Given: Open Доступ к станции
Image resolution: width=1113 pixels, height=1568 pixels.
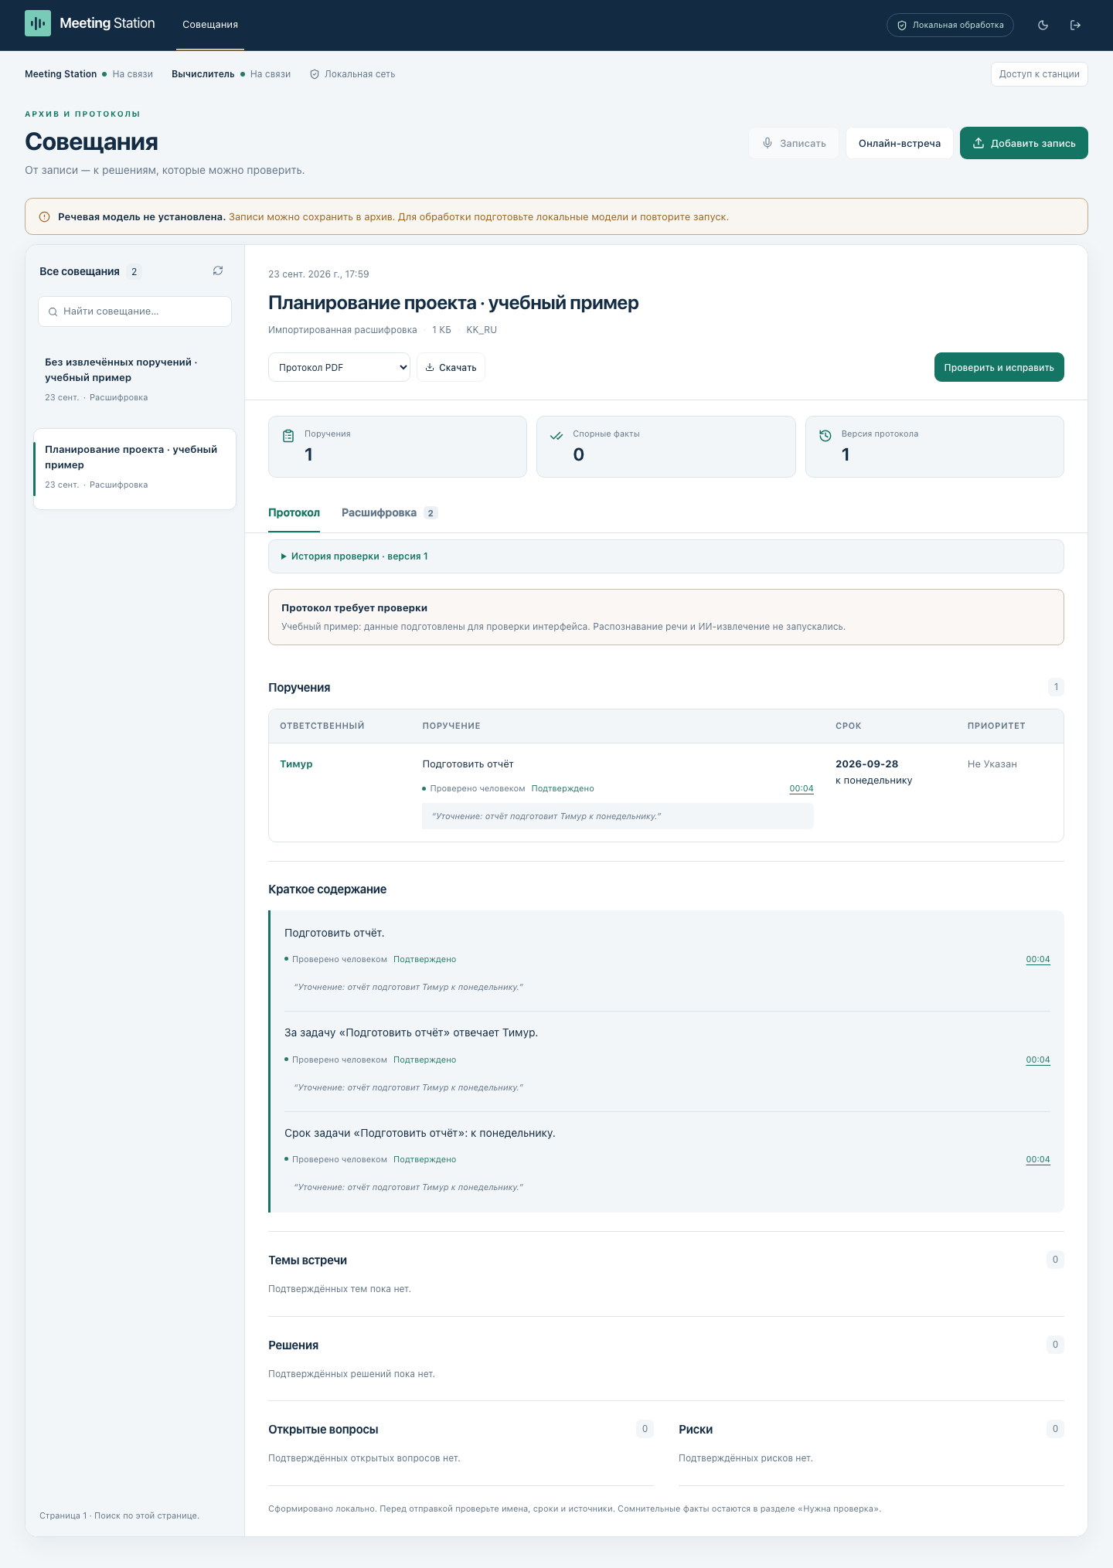Looking at the screenshot, I should (1040, 74).
